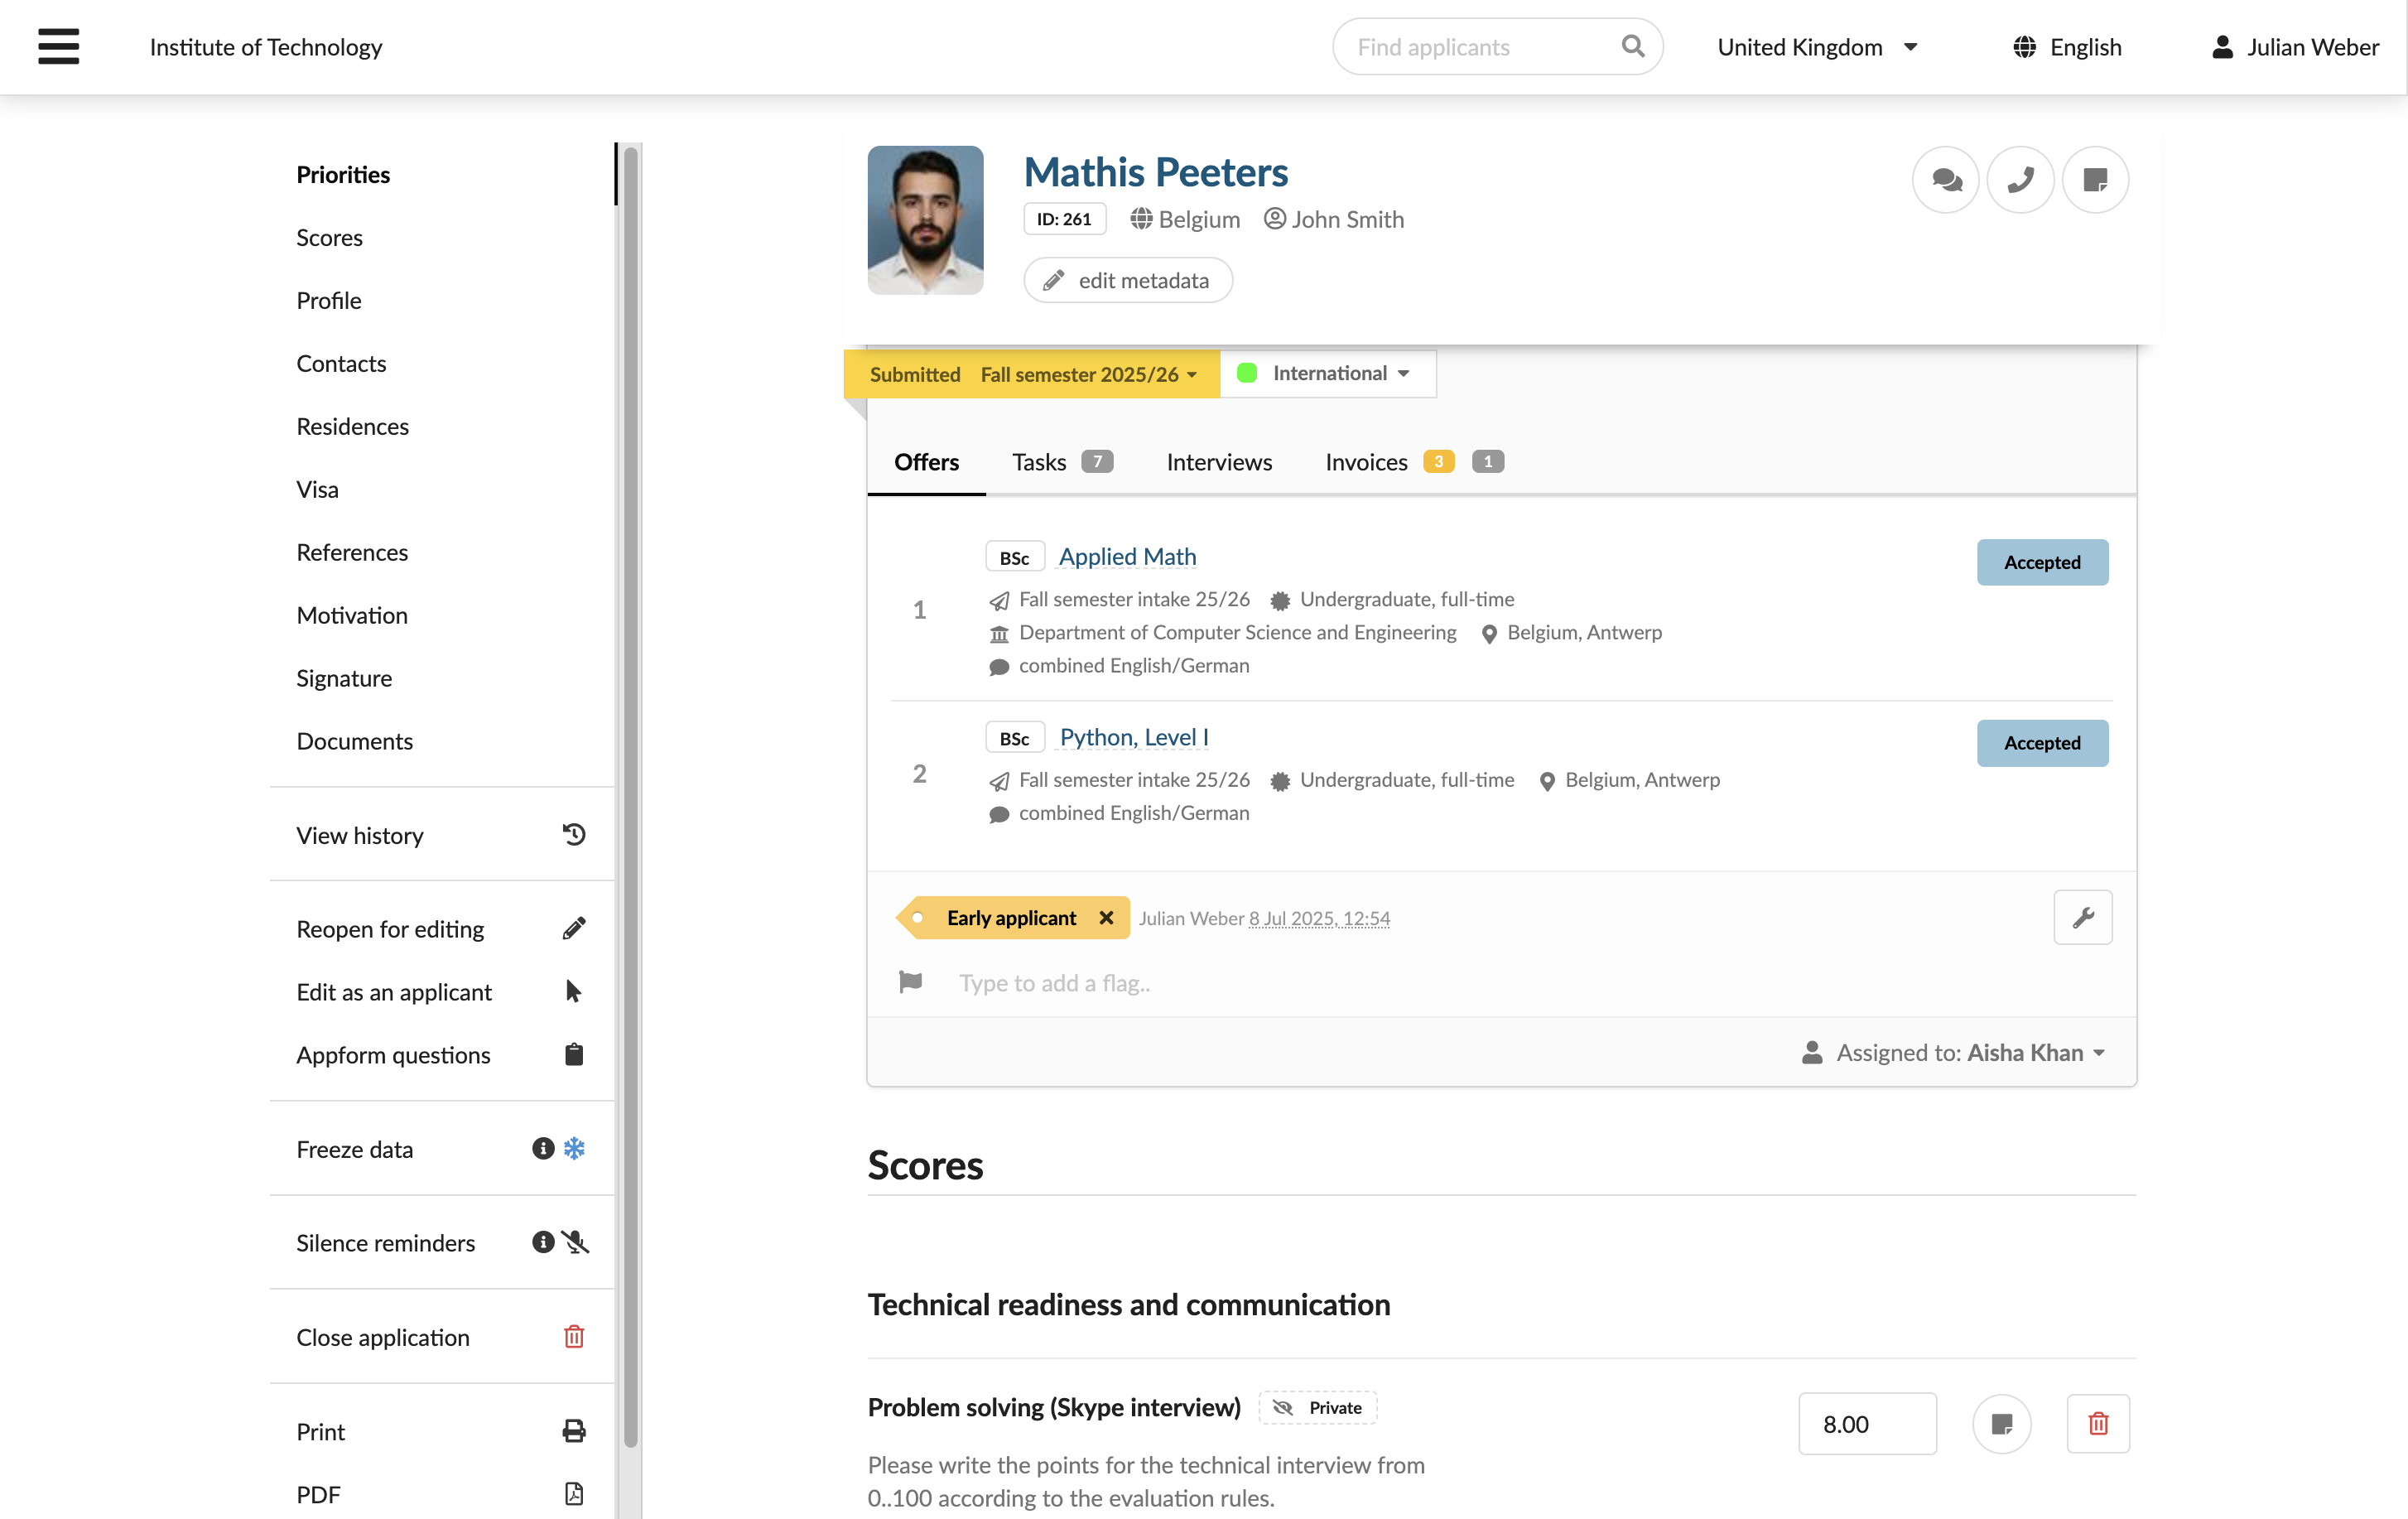The height and width of the screenshot is (1519, 2408).
Task: Click the red trash icon for Close application
Action: pyautogui.click(x=573, y=1337)
